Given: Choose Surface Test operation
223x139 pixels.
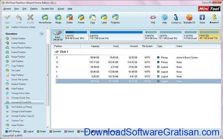Looking at the screenshot, I should click(x=17, y=121).
